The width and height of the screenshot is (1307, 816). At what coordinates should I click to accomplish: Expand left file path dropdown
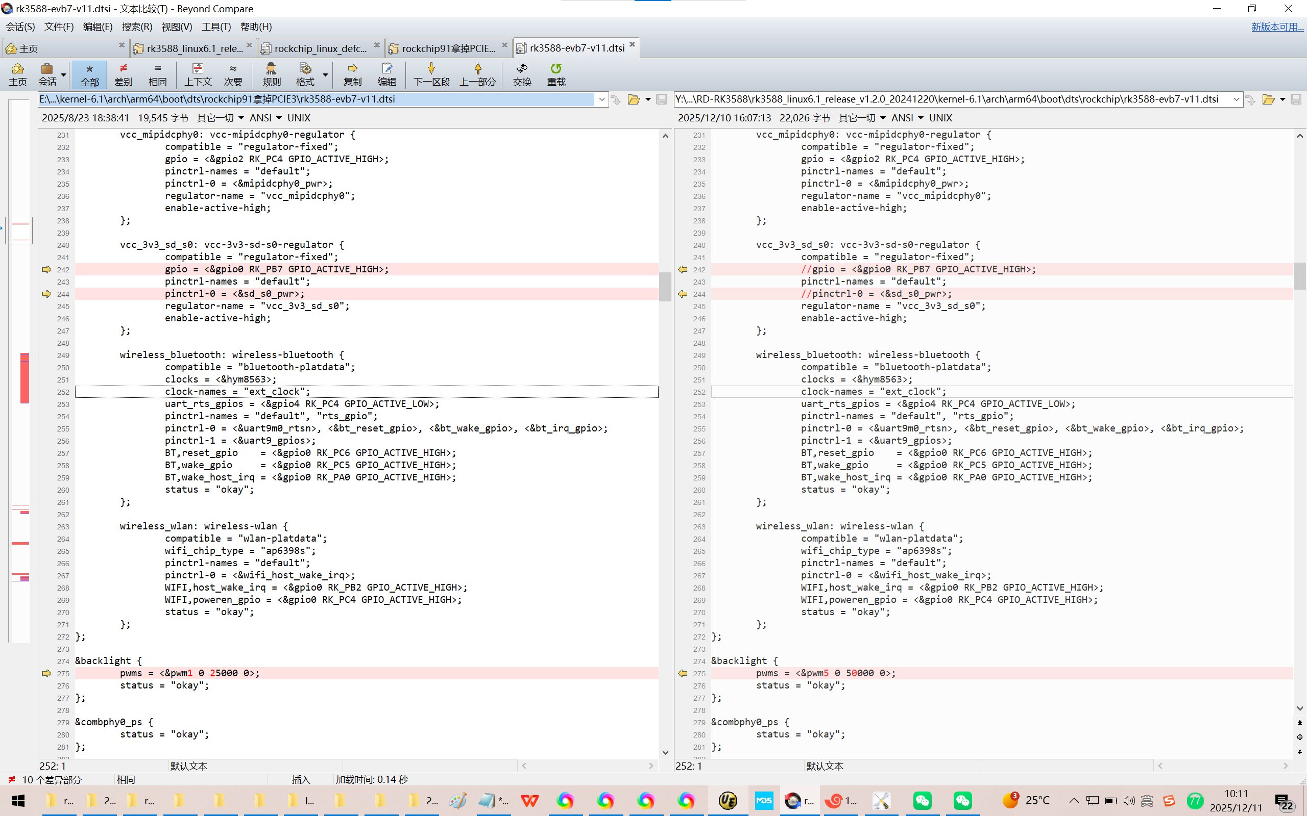tap(601, 99)
